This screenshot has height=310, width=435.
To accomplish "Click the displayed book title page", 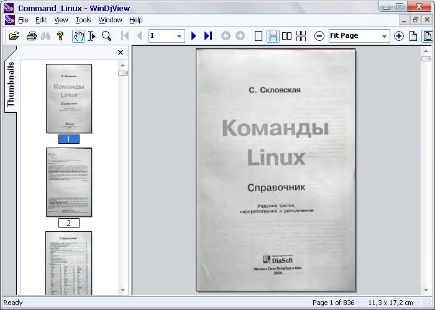I will 276,170.
